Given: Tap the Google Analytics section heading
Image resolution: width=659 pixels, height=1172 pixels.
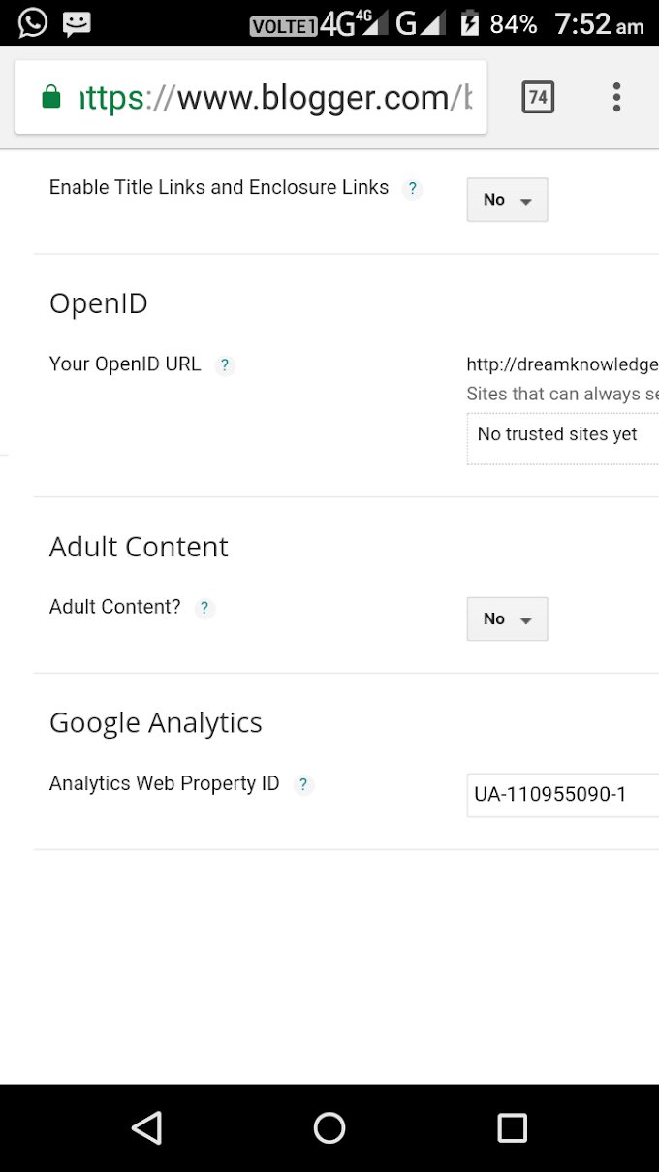Looking at the screenshot, I should [156, 723].
